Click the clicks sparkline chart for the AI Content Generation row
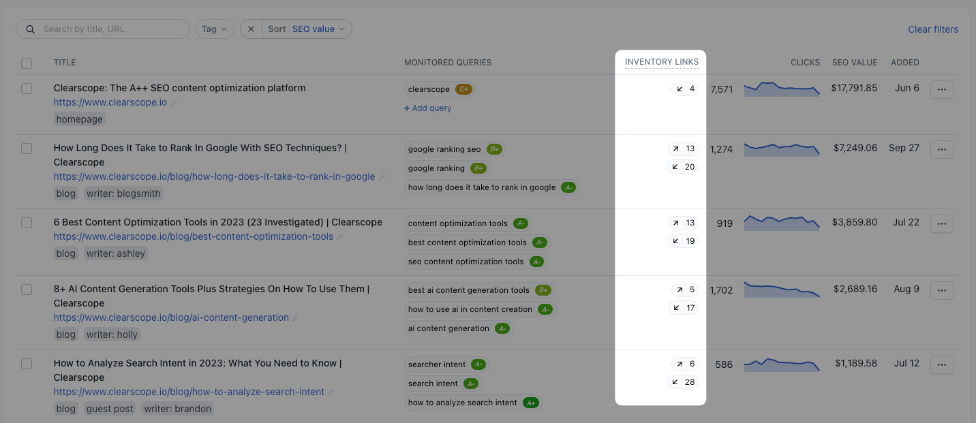Image resolution: width=976 pixels, height=423 pixels. coord(781,290)
